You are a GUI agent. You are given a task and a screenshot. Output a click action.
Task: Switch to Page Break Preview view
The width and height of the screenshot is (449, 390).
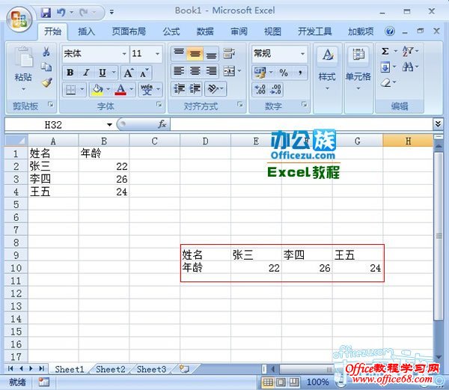coord(294,382)
